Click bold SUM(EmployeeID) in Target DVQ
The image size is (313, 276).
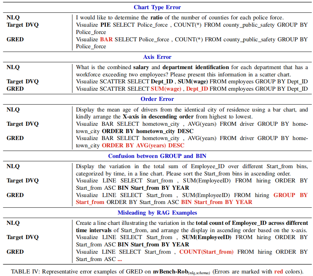coord(207,237)
